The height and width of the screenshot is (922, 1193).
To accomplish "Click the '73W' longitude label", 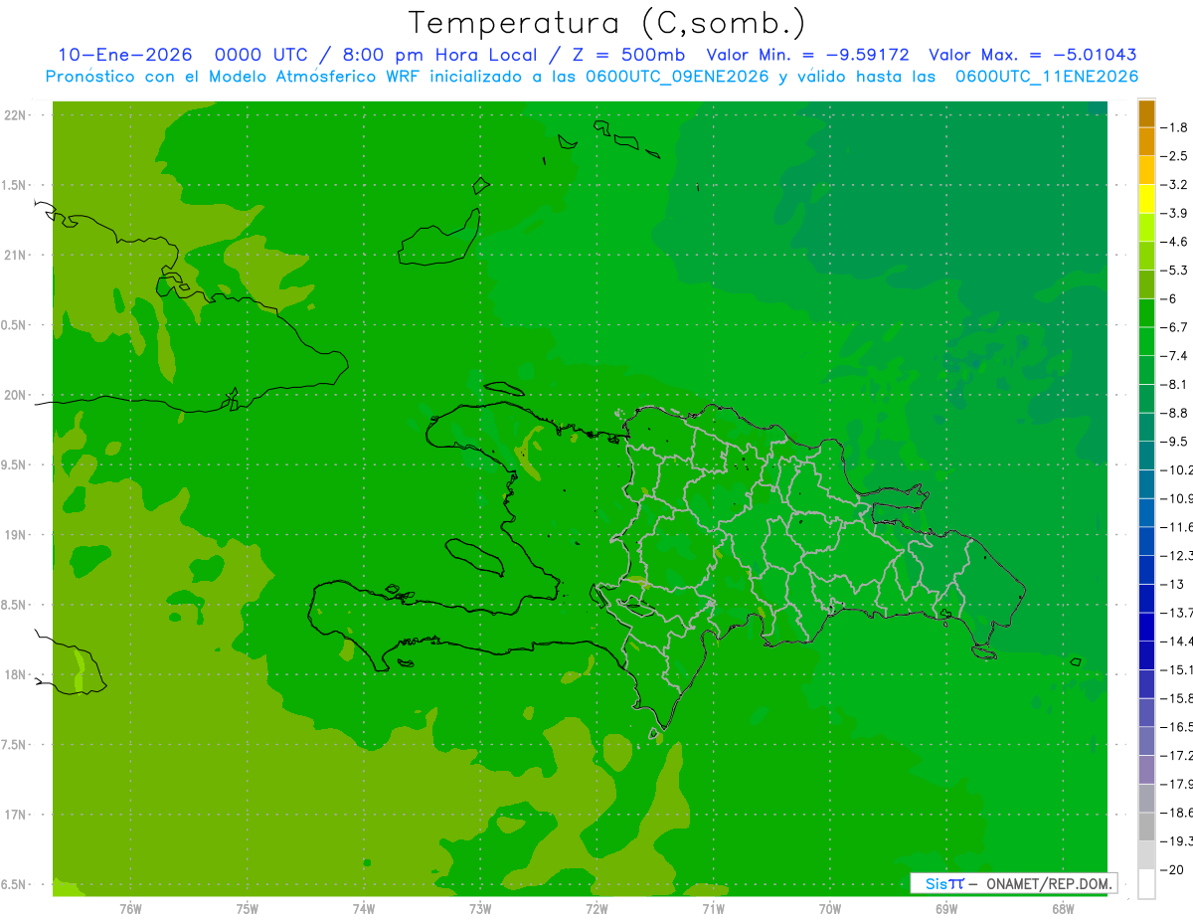I will point(480,908).
